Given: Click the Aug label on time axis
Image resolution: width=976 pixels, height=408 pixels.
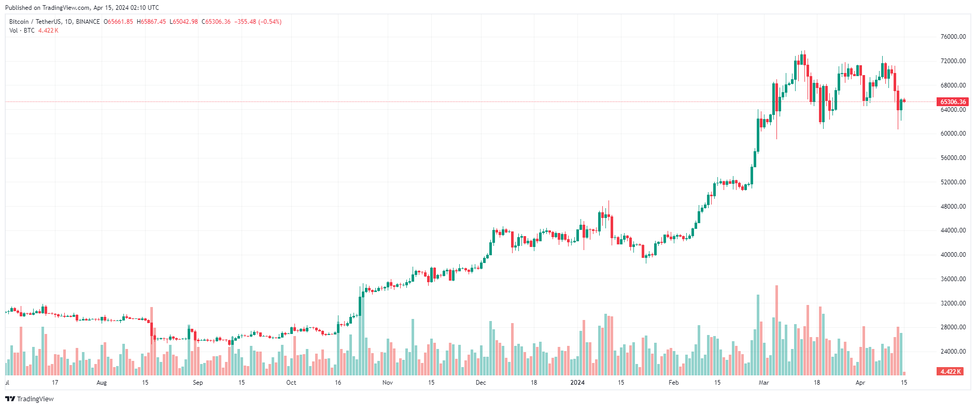Looking at the screenshot, I should [102, 383].
